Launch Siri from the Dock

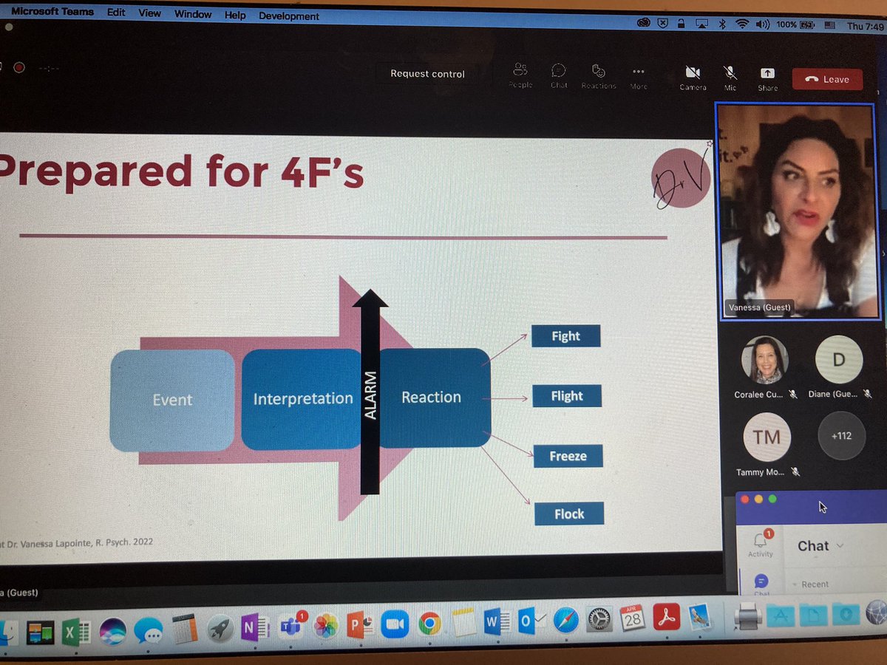[113, 632]
